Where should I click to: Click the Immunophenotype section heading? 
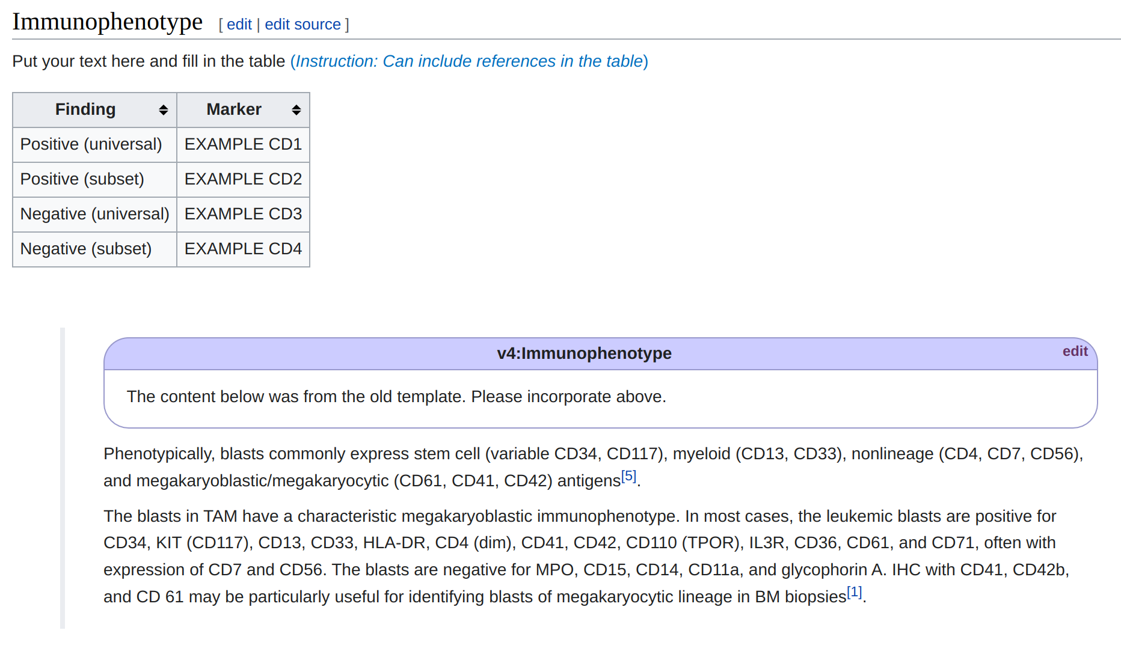click(108, 22)
